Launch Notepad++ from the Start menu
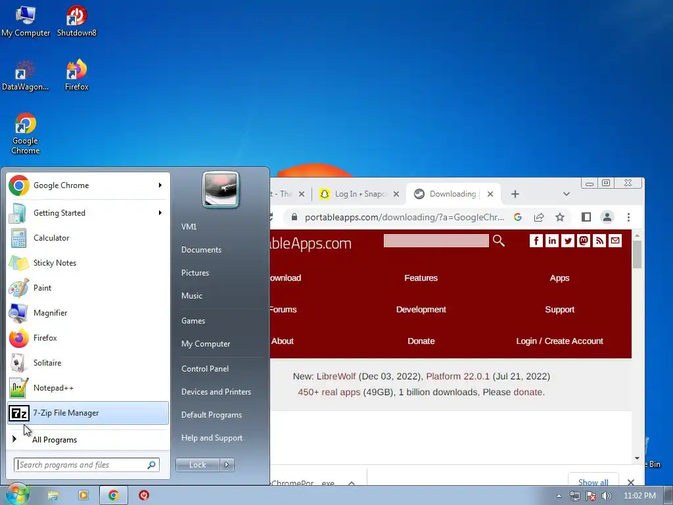 coord(88,388)
